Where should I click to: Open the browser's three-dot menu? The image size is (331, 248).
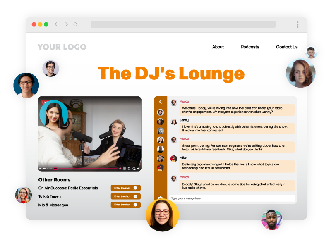pos(297,24)
